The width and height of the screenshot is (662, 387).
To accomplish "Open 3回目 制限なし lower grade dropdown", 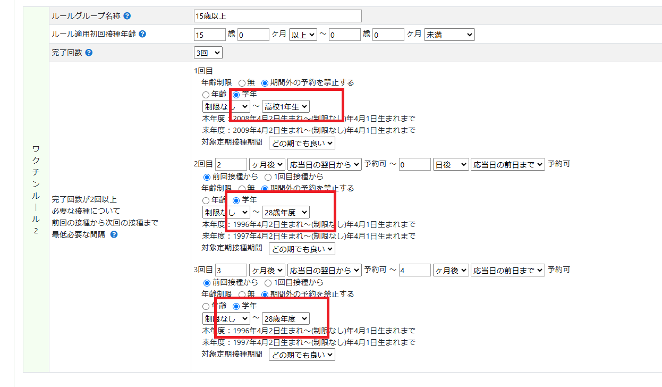I will point(226,318).
